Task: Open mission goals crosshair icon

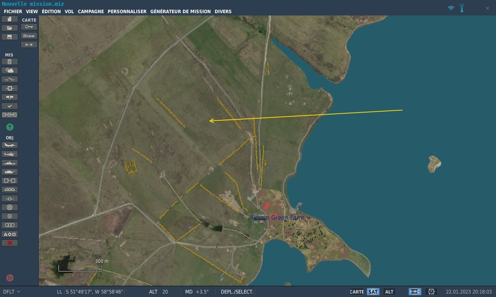Action: pos(10,88)
